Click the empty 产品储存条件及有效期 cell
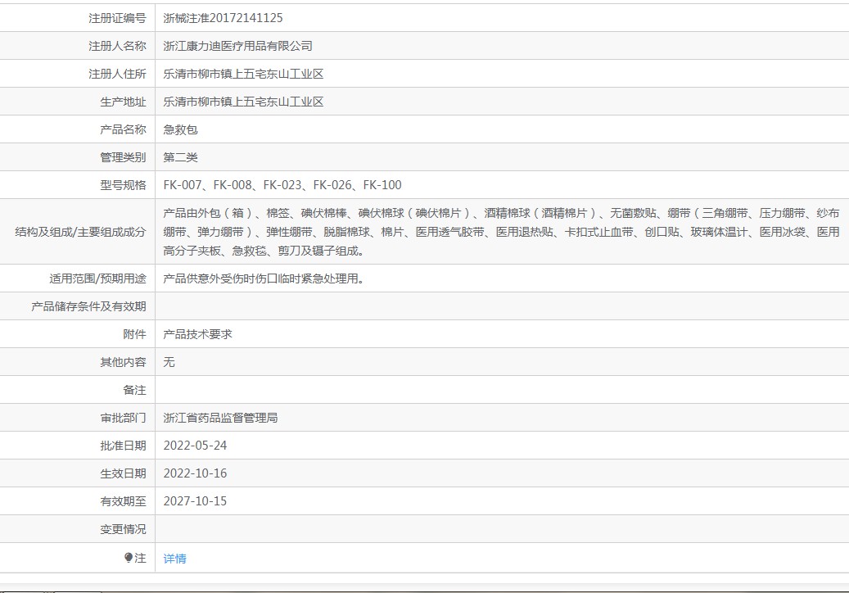 (x=502, y=306)
